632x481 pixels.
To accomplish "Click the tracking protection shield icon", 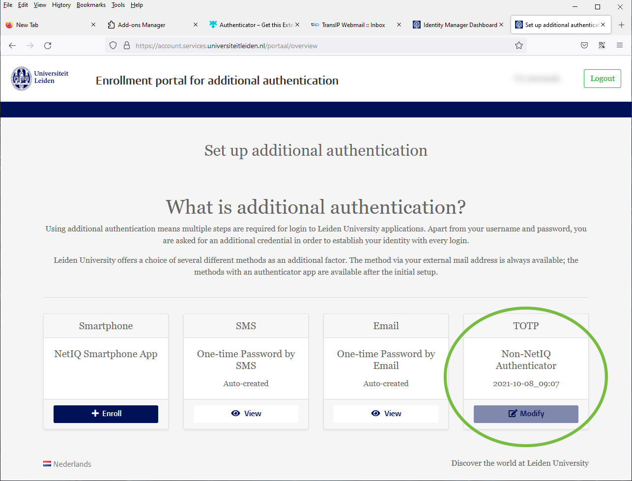I will [113, 46].
